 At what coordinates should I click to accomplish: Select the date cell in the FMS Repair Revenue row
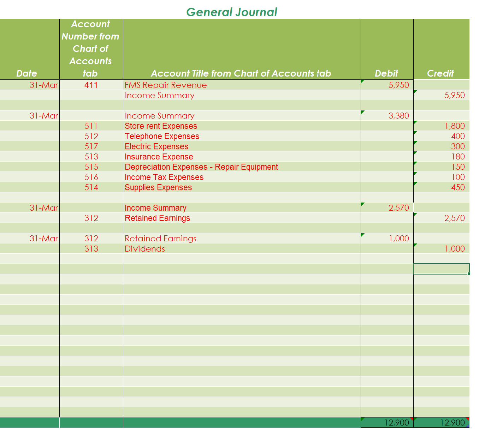[30, 85]
